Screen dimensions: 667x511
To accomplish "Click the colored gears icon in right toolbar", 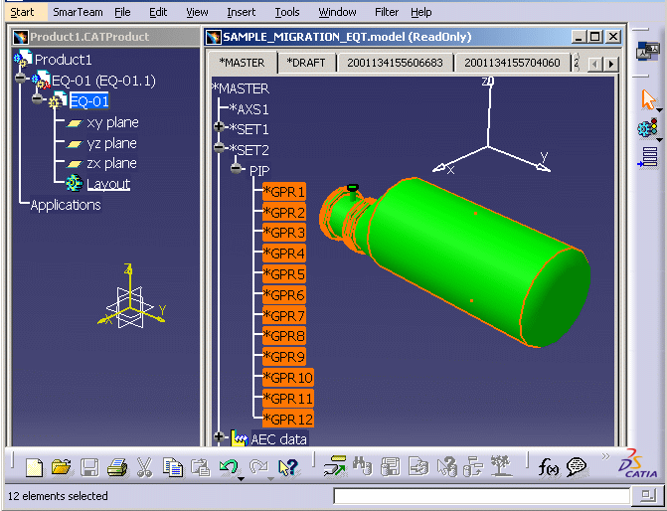I will tap(647, 127).
